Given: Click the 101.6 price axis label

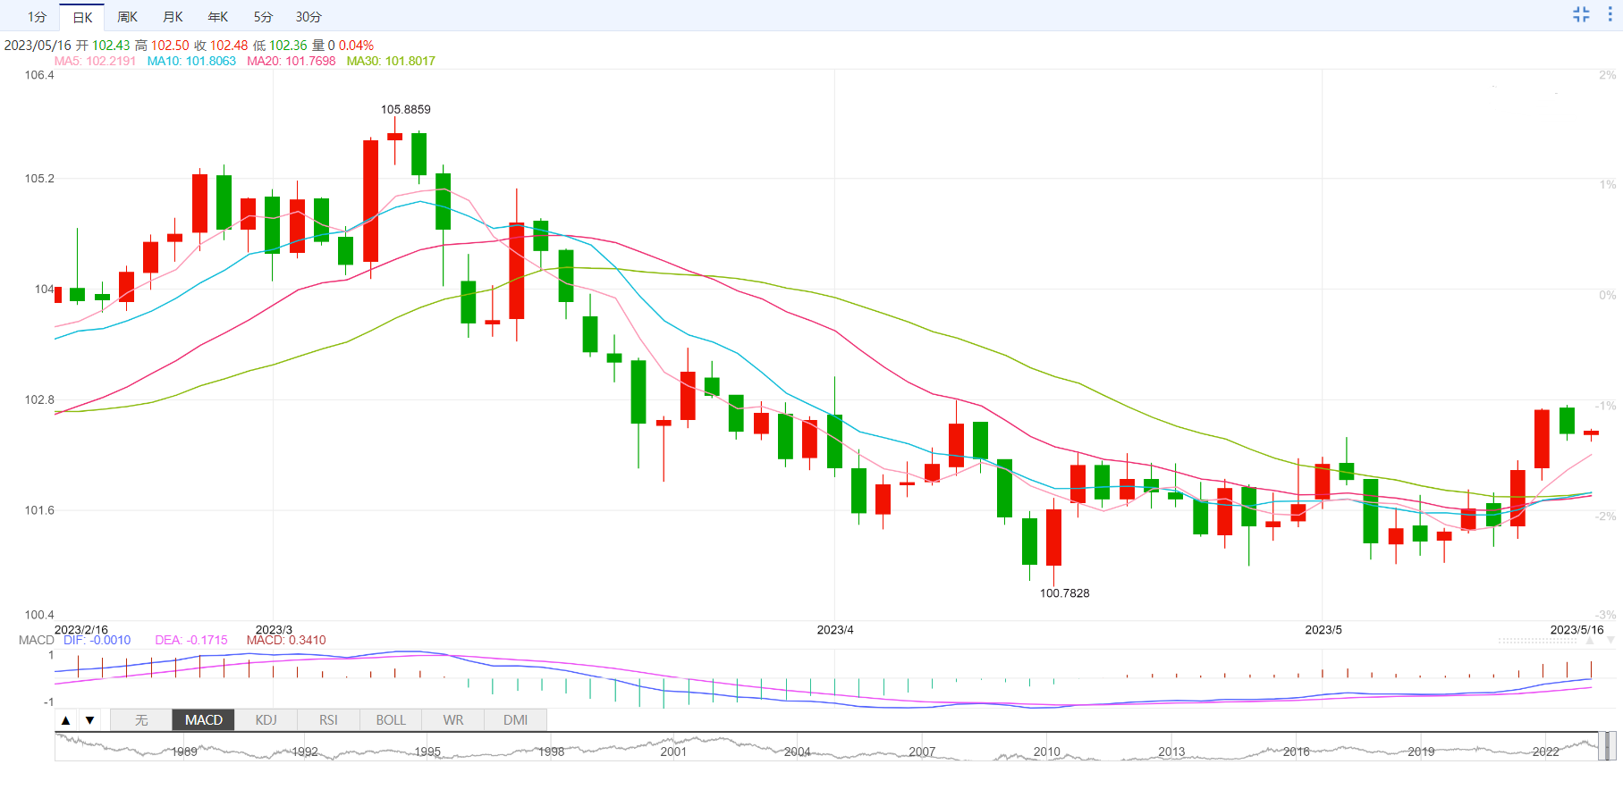Looking at the screenshot, I should tap(39, 510).
